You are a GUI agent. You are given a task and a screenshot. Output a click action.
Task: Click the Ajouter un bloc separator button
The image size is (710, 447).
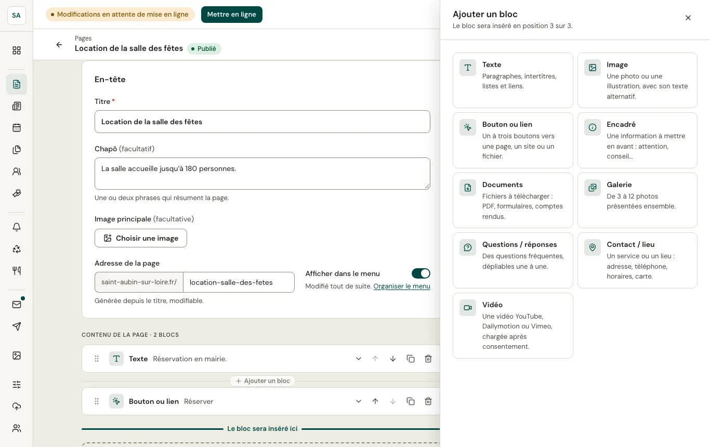coord(262,381)
